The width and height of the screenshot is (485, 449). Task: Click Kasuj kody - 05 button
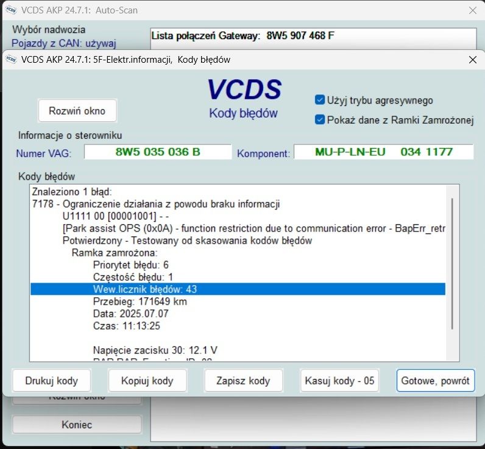[339, 380]
